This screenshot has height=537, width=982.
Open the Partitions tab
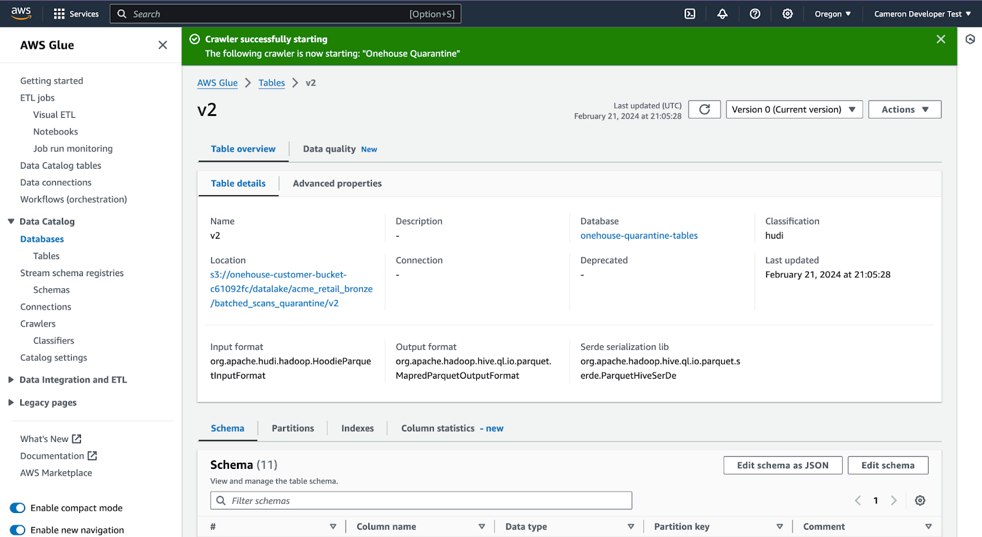[293, 428]
